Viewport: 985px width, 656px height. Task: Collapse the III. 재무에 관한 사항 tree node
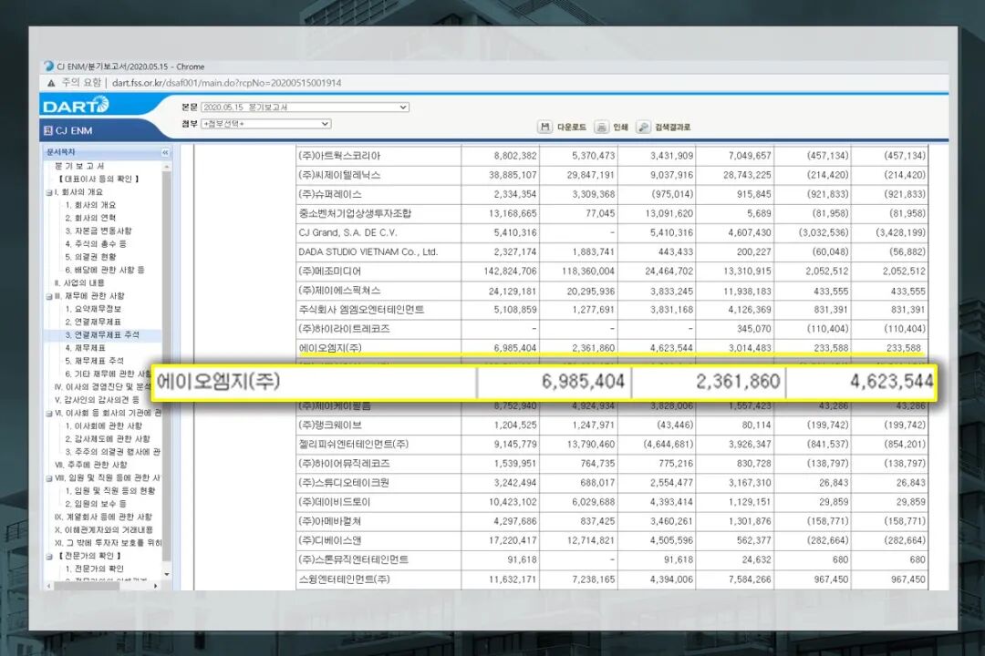(x=49, y=296)
